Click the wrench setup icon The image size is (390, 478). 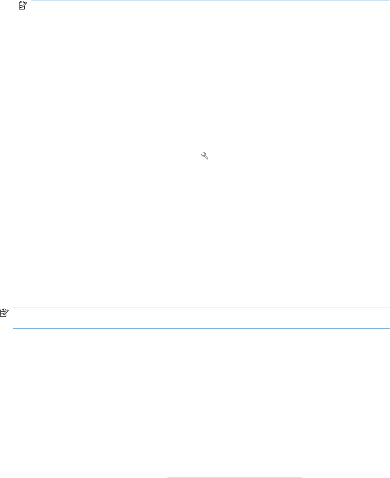[x=204, y=156]
